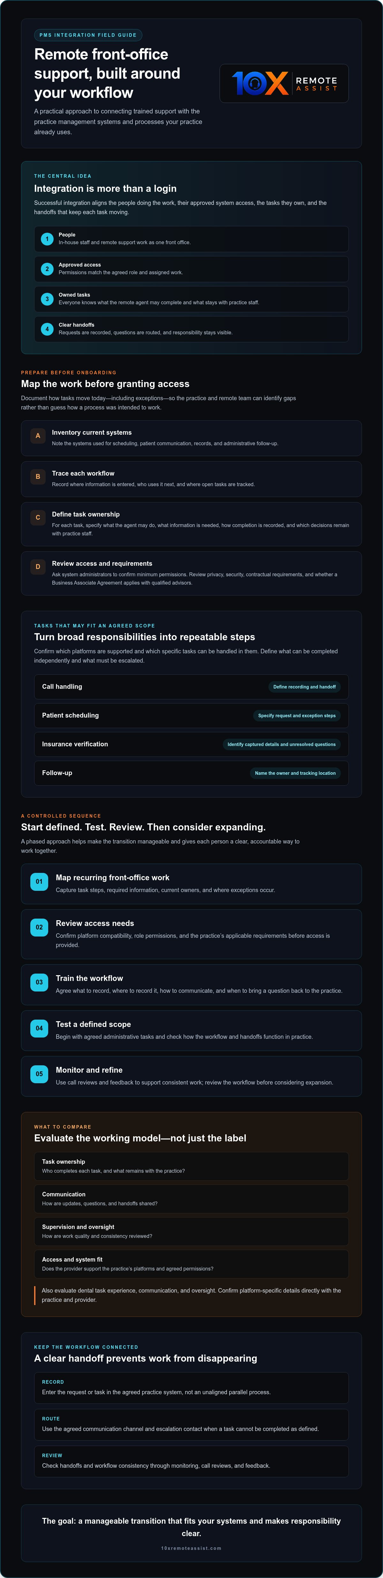
Task: Select the Supervision and oversight card
Action: (191, 1231)
